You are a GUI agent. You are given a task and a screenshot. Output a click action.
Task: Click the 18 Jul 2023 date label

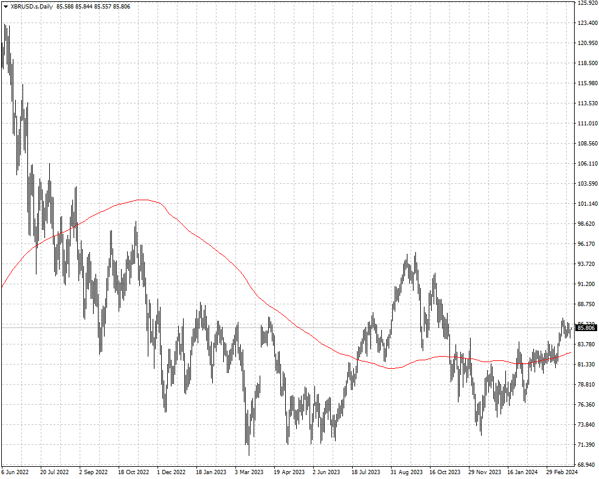click(x=365, y=472)
